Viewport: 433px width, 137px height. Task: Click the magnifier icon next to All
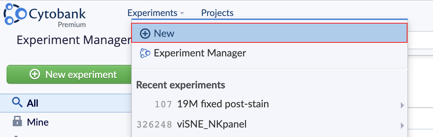[17, 103]
